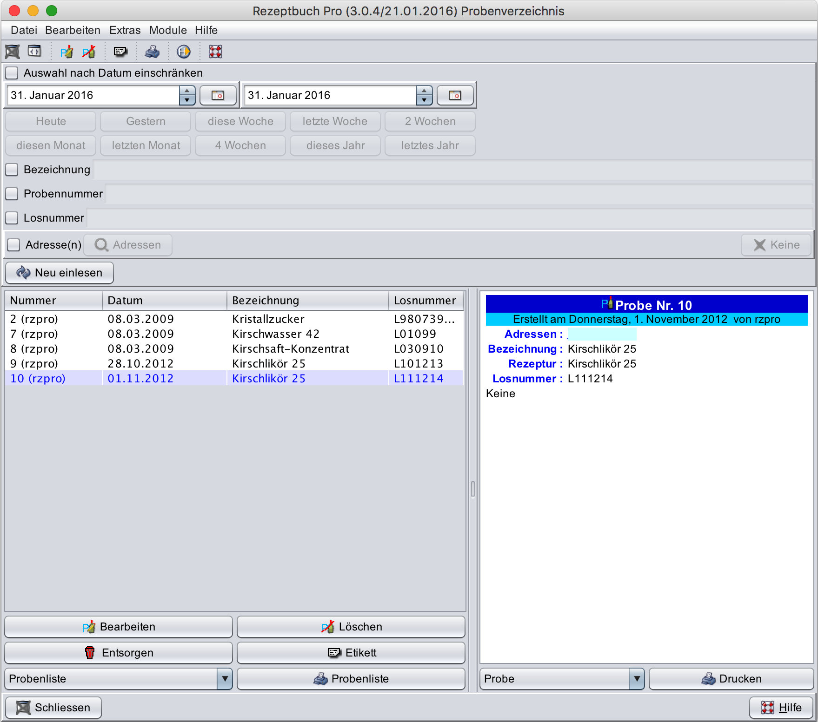818x722 pixels.
Task: Enable 'Auswahl nach Datum einschränken' checkbox
Action: (12, 73)
